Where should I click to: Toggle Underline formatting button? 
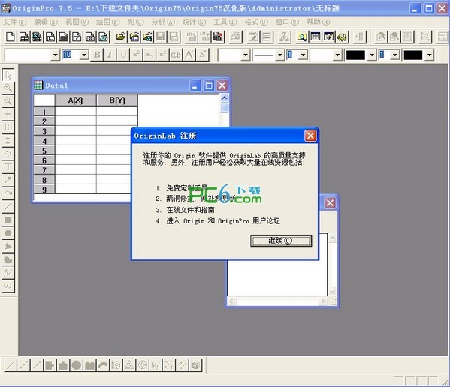click(123, 55)
